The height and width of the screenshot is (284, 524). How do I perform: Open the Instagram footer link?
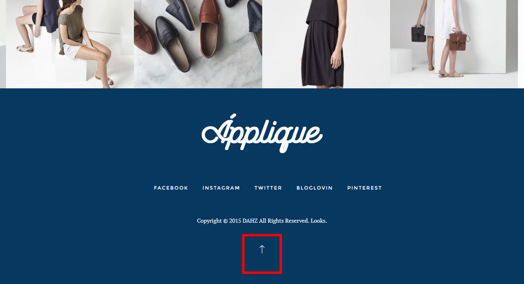pyautogui.click(x=221, y=188)
